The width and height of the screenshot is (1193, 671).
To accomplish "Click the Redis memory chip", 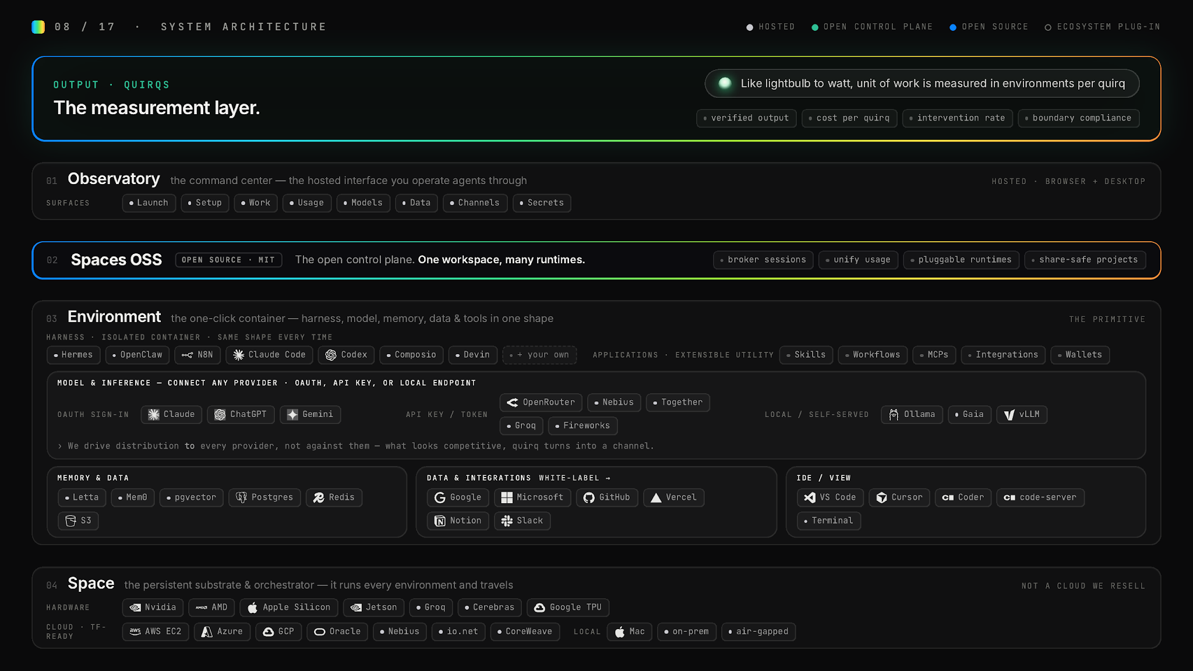I will pos(334,497).
